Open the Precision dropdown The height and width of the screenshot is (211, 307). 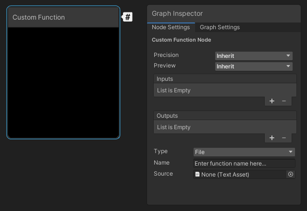(x=254, y=56)
